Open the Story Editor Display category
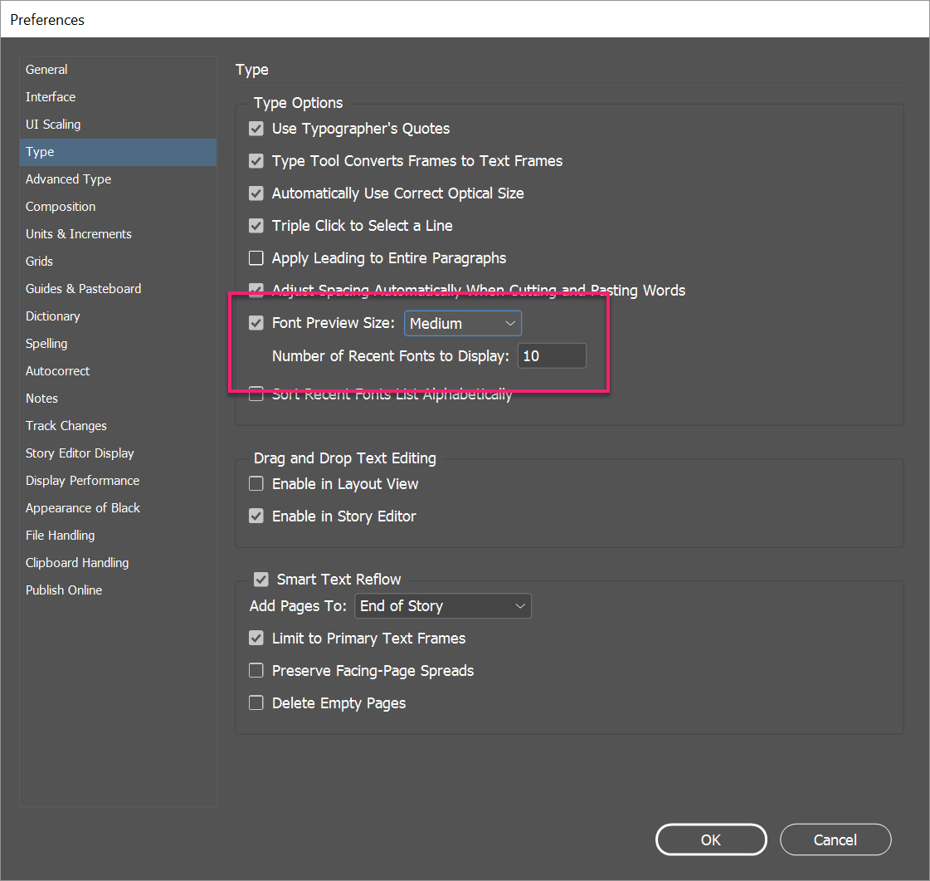Image resolution: width=930 pixels, height=881 pixels. (80, 453)
